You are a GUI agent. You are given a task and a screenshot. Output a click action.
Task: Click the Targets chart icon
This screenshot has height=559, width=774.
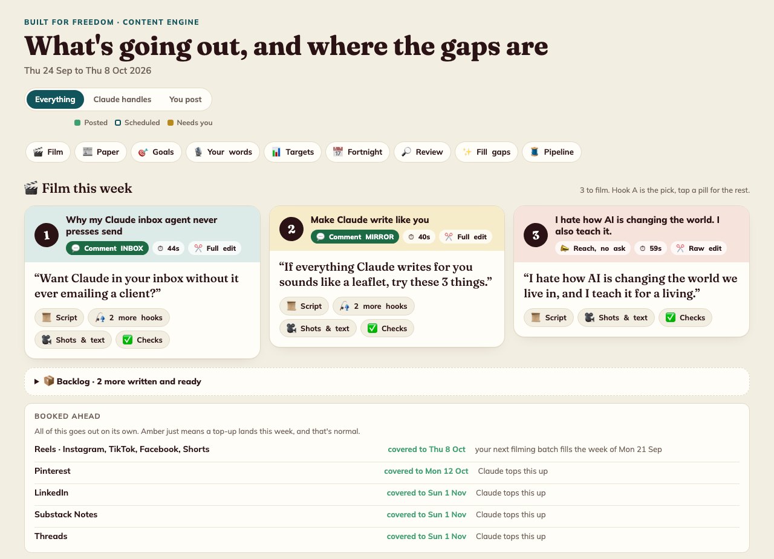(x=276, y=152)
